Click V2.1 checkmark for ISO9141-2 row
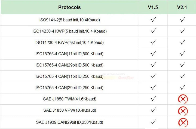Viewport: 196px width, 129px height. coord(182,20)
